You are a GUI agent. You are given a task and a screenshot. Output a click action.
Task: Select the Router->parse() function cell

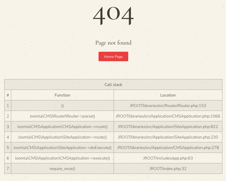(x=62, y=116)
